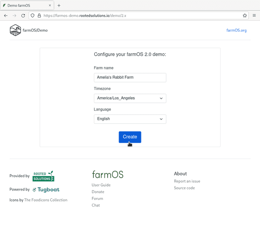Open The Foodicons Collection link
260x230 pixels.
coord(46,200)
